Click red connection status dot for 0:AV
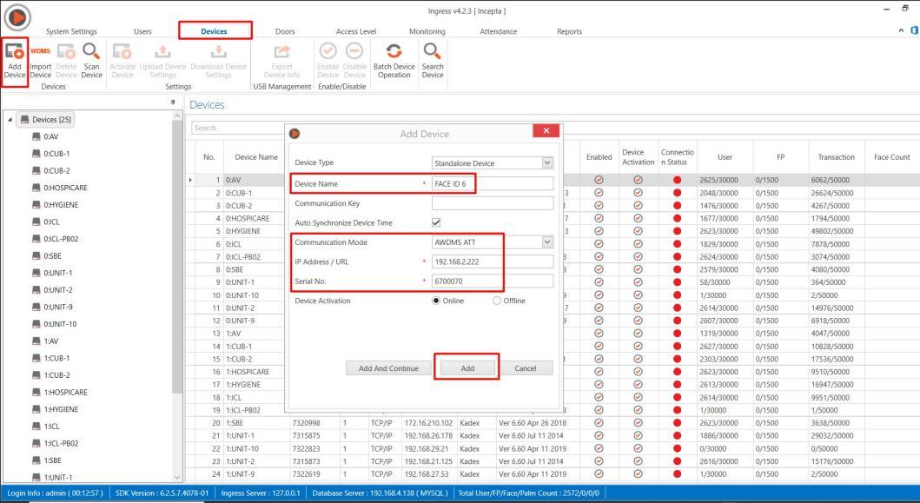920x503 pixels. pos(677,180)
